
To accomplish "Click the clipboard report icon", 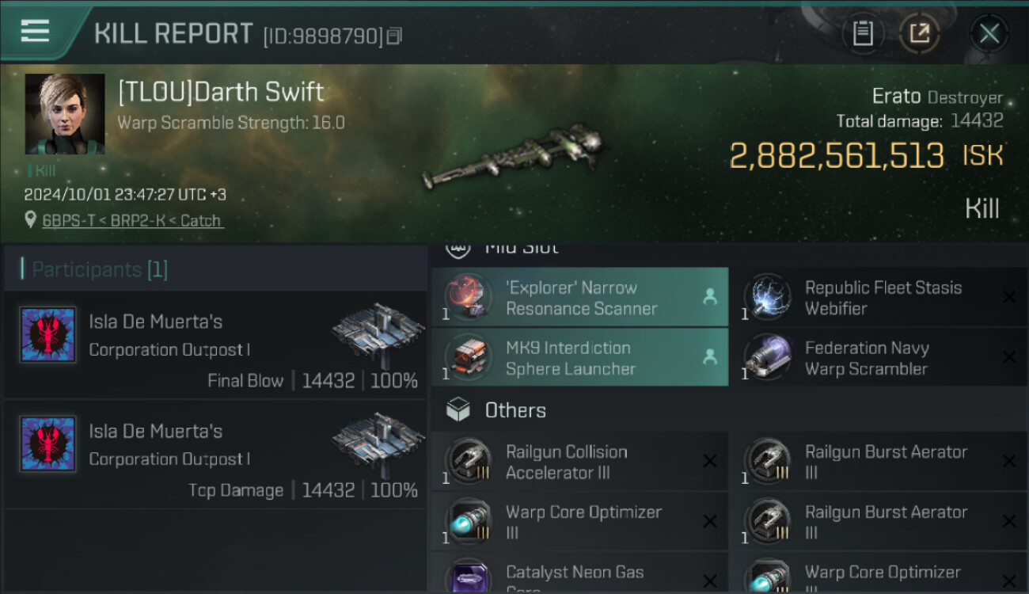I will coord(863,33).
